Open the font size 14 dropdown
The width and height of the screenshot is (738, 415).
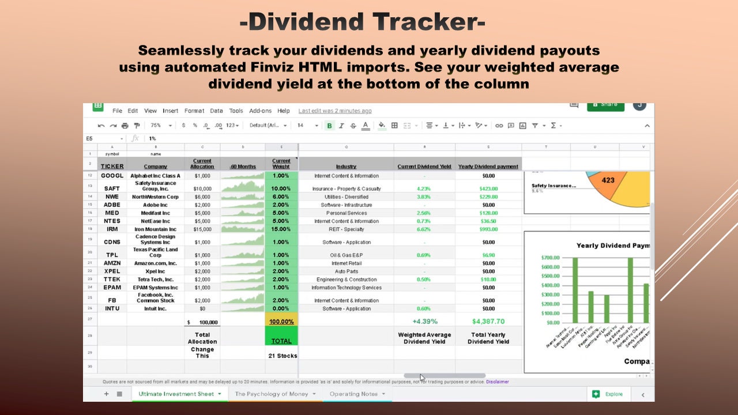pyautogui.click(x=308, y=126)
